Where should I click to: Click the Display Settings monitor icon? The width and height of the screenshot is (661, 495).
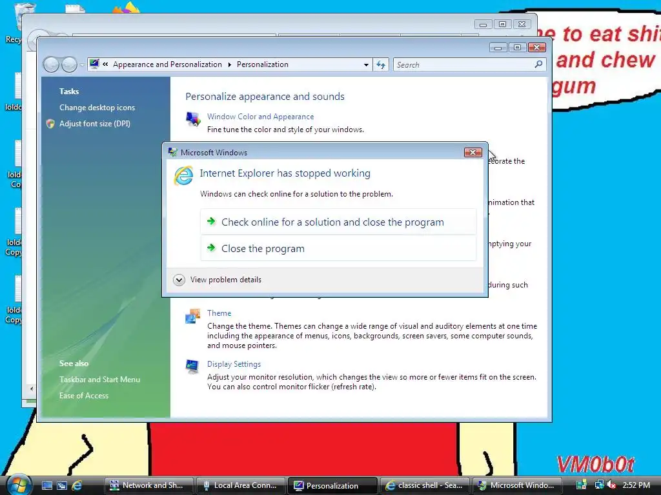point(192,367)
